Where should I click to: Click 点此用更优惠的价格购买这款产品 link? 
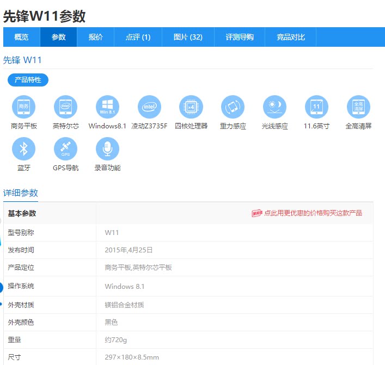pos(313,213)
